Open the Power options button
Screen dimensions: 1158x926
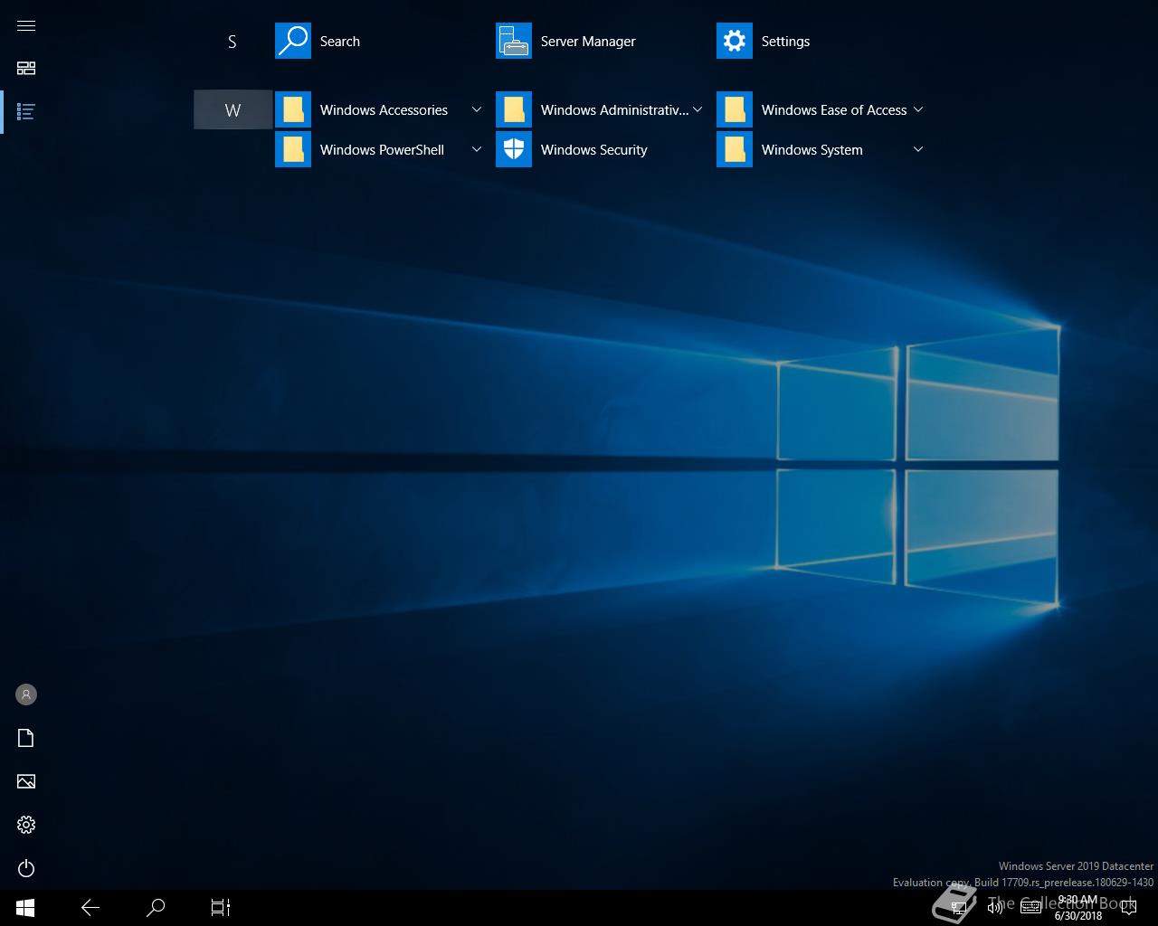point(26,868)
